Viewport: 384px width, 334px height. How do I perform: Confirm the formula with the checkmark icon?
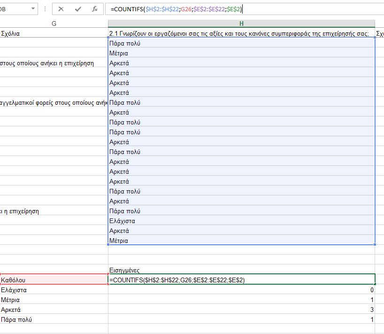pos(78,9)
